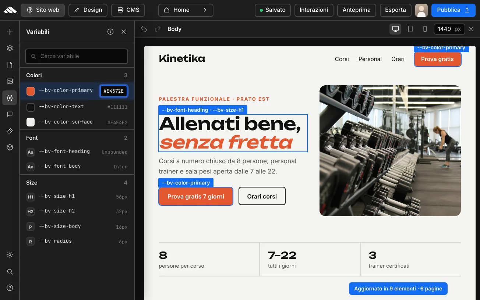
Task: Switch to tablet viewport
Action: [410, 29]
